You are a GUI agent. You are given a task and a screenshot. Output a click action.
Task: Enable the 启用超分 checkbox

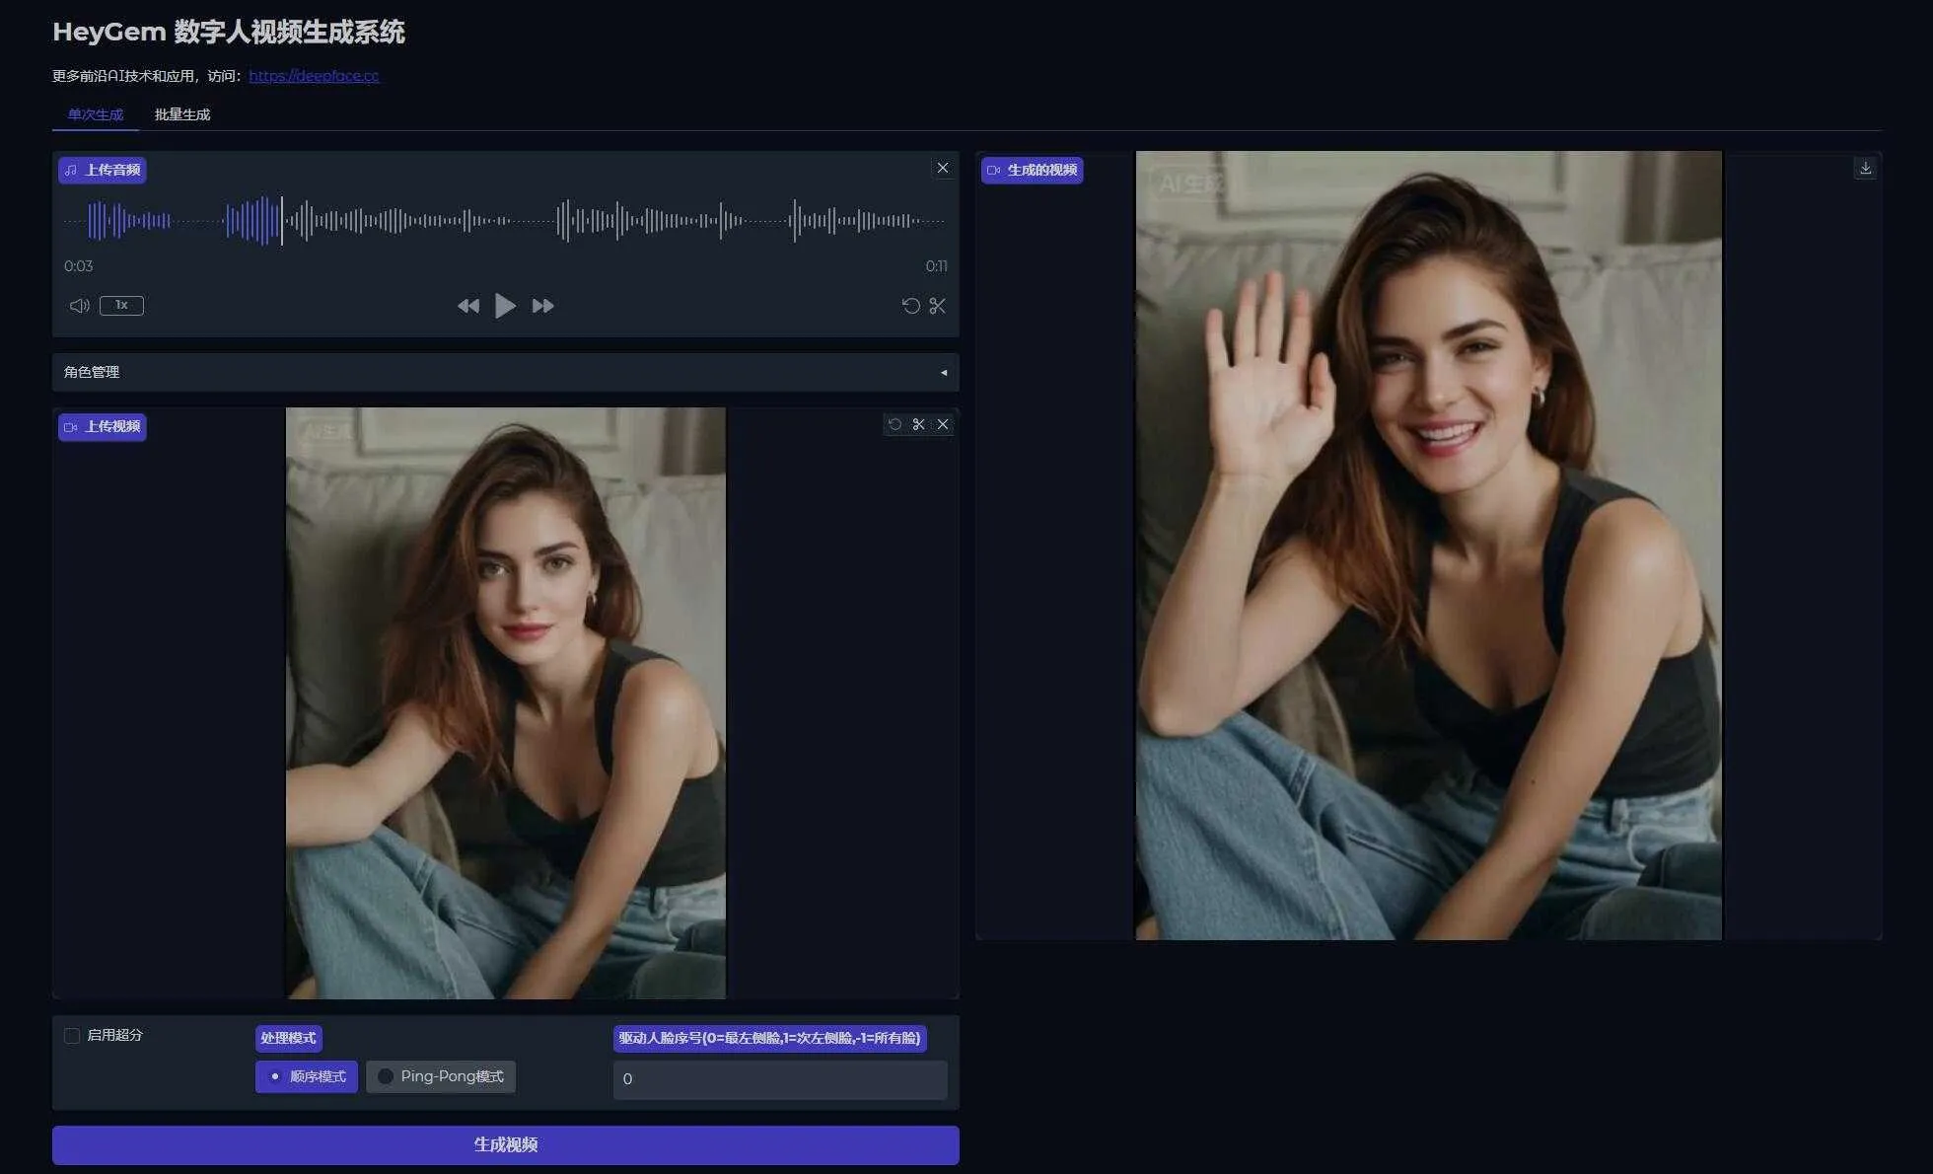coord(72,1035)
